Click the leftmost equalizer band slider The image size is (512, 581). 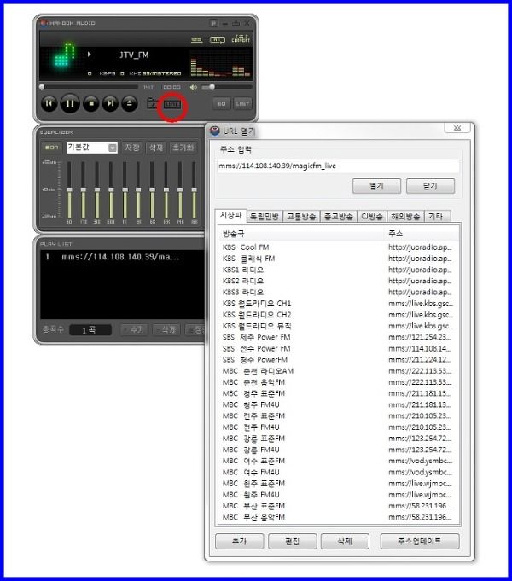tap(69, 190)
